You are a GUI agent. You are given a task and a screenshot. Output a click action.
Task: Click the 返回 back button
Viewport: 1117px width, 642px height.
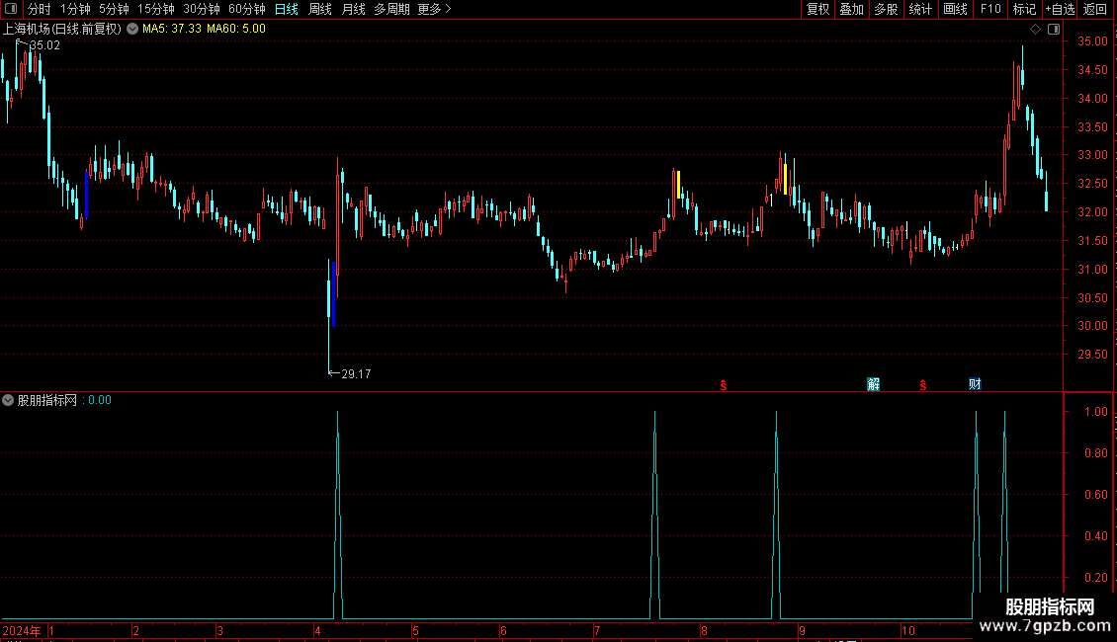pos(1095,9)
